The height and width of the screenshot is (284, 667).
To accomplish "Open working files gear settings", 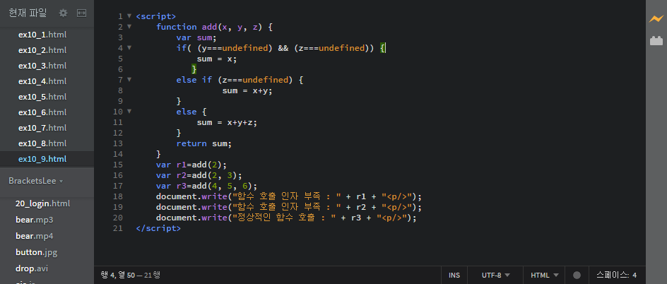I will pyautogui.click(x=63, y=13).
